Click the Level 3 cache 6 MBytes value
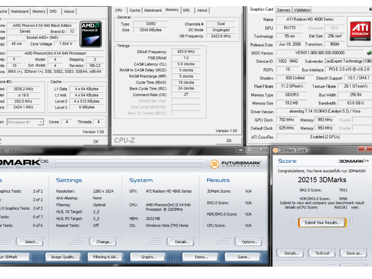 [x=86, y=107]
